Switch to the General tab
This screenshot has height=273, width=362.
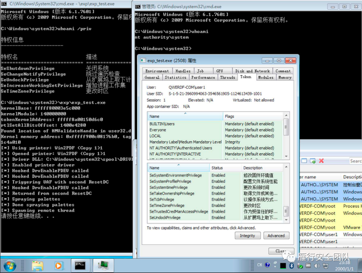coord(152,78)
